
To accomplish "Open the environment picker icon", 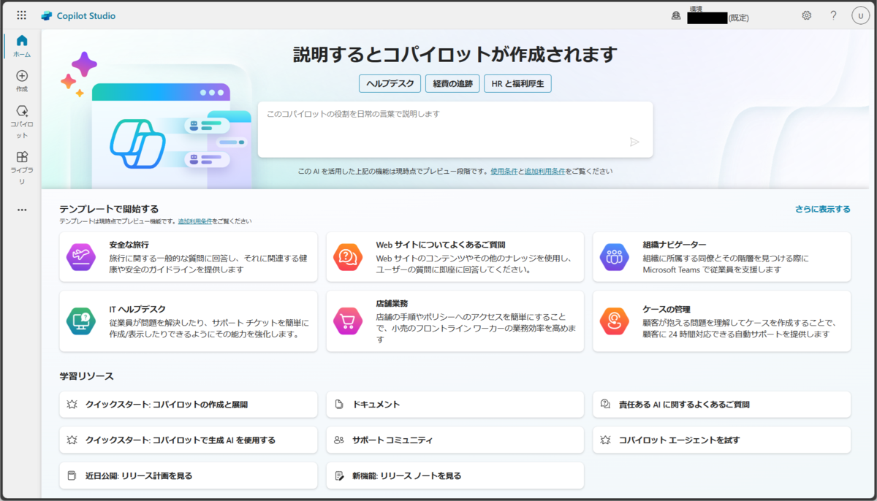I will tap(676, 15).
